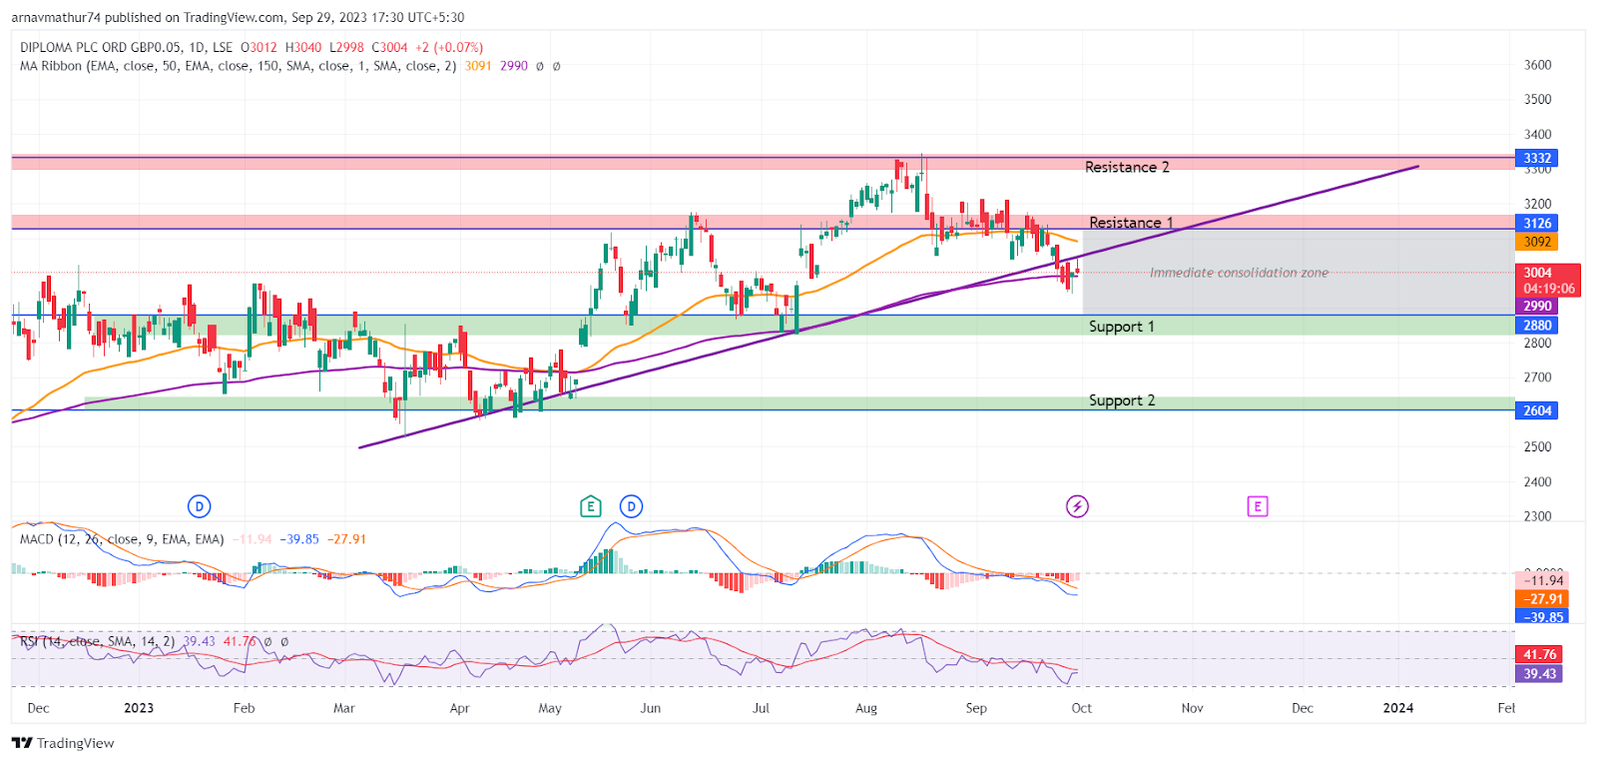The image size is (1597, 762).
Task: Click the 2604 support price label
Action: click(x=1537, y=410)
